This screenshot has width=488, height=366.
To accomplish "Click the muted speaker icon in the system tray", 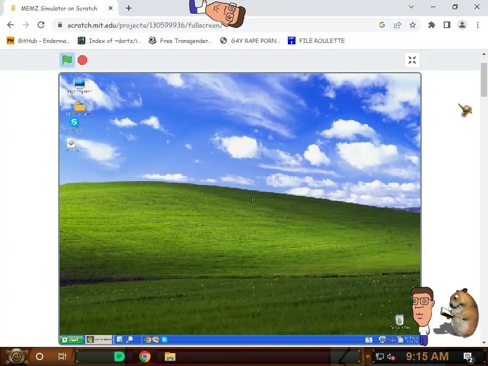I will 391,356.
